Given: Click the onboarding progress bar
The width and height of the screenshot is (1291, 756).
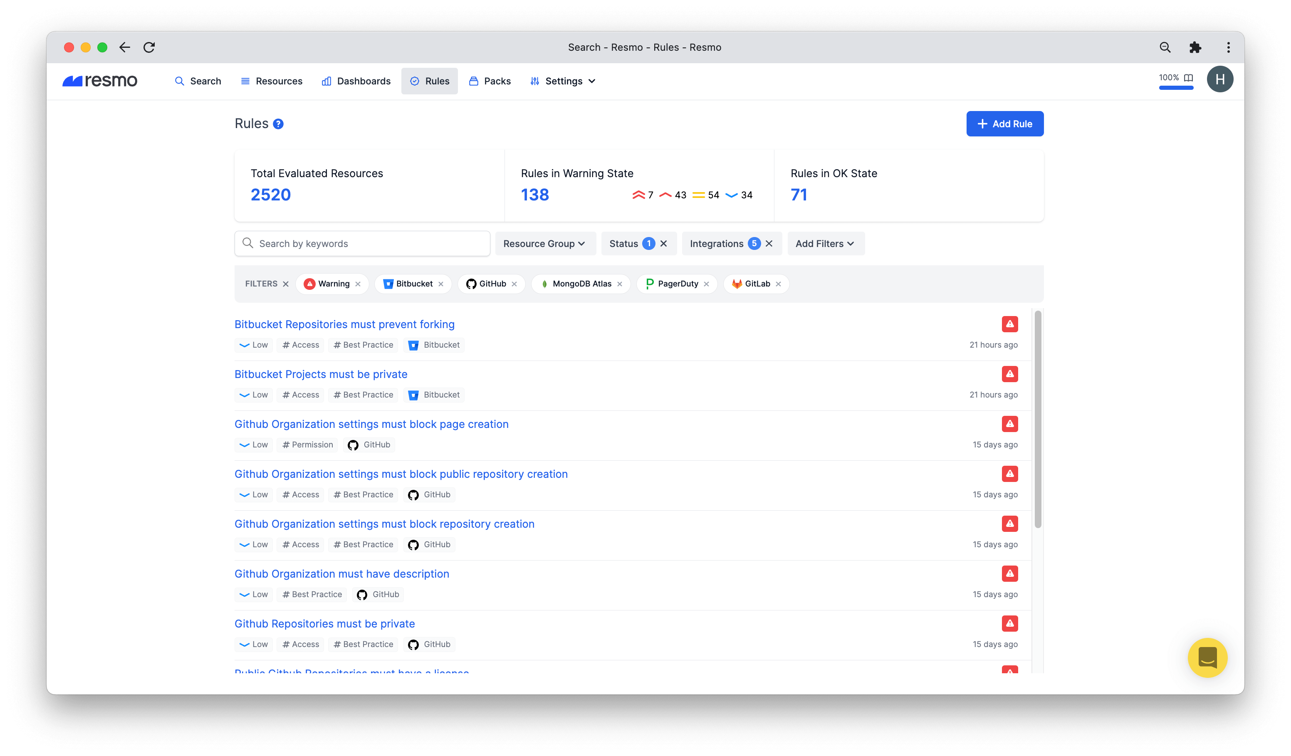Looking at the screenshot, I should click(x=1176, y=88).
